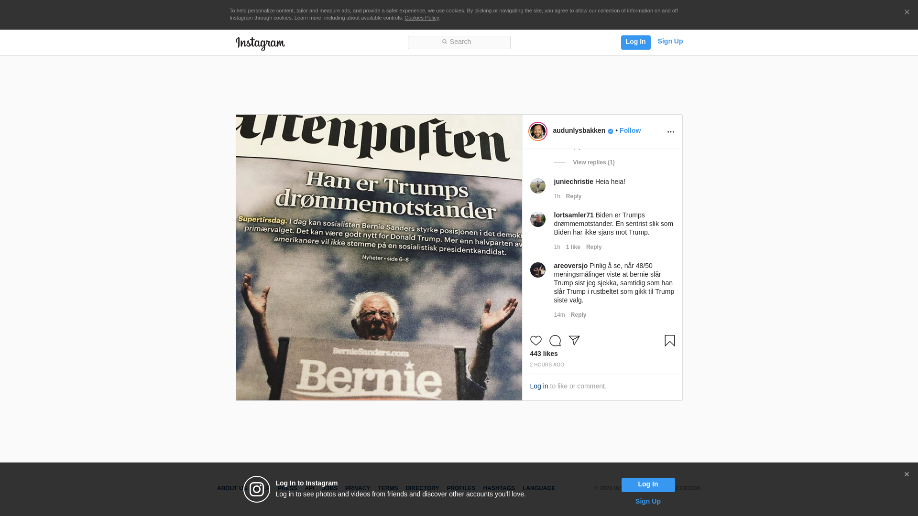Open audunlysbakken's profile picture
Screen dimensions: 918x516
[537, 131]
